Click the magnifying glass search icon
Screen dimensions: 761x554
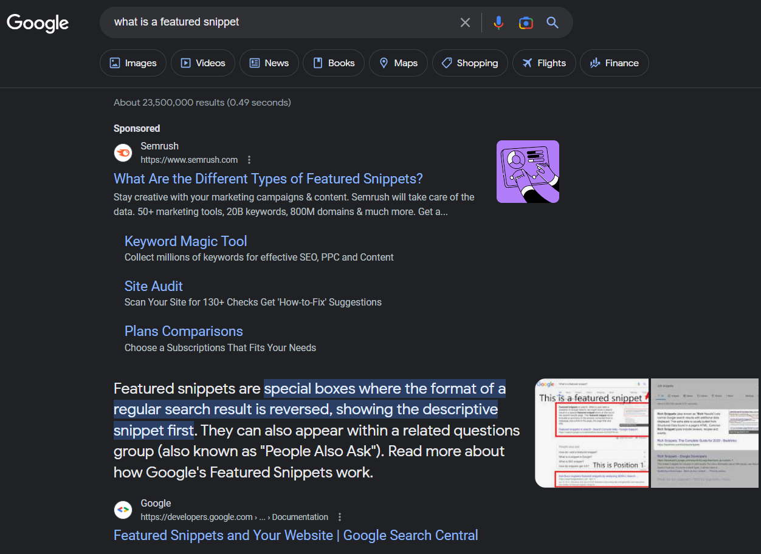(x=553, y=22)
